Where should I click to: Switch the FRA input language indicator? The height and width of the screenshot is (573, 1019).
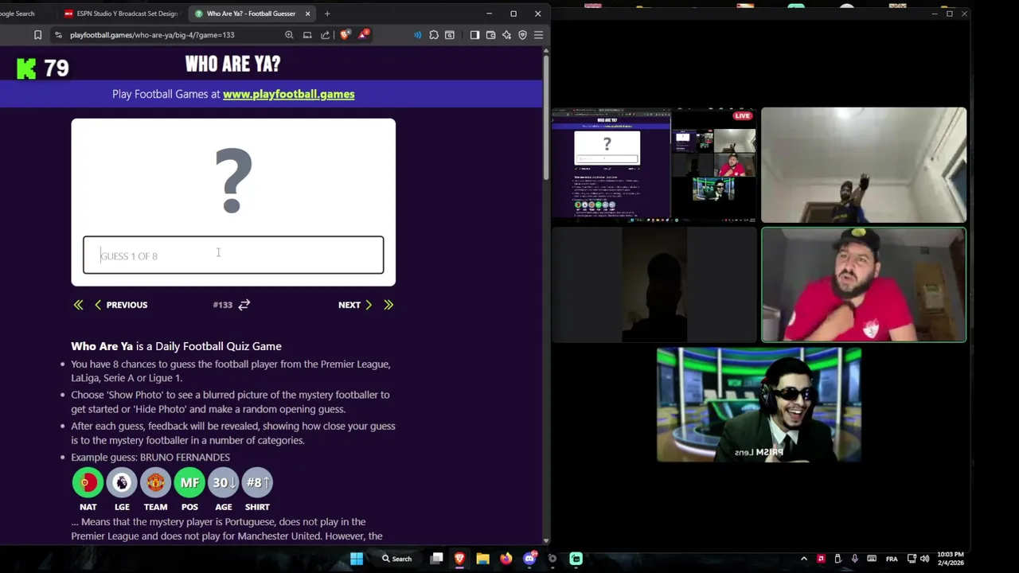tap(892, 559)
